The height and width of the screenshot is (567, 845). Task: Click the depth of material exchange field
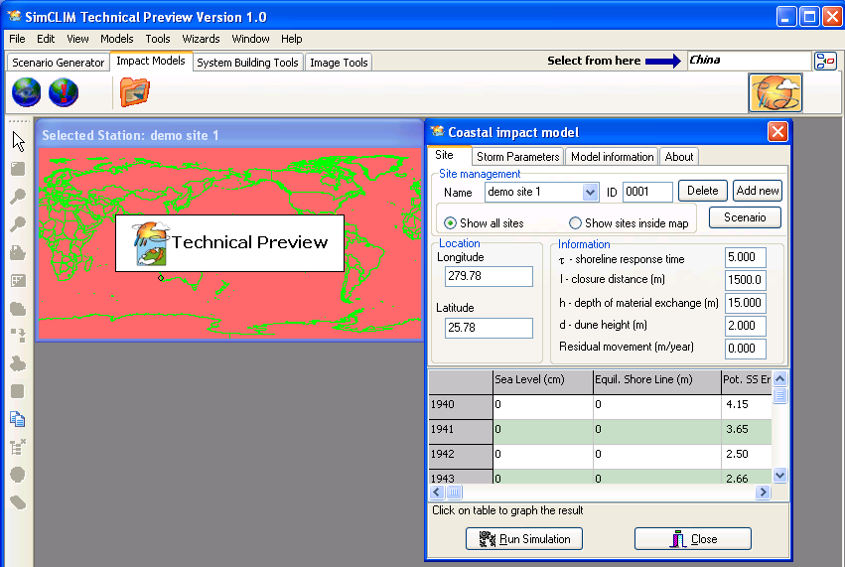coord(746,303)
